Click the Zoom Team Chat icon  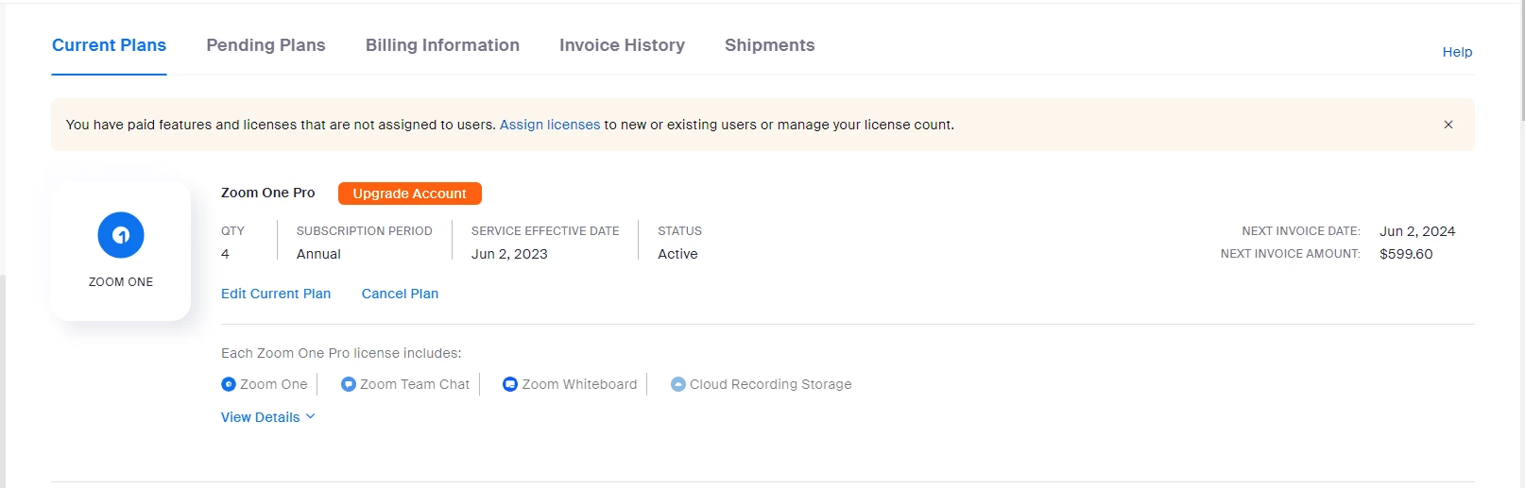348,384
